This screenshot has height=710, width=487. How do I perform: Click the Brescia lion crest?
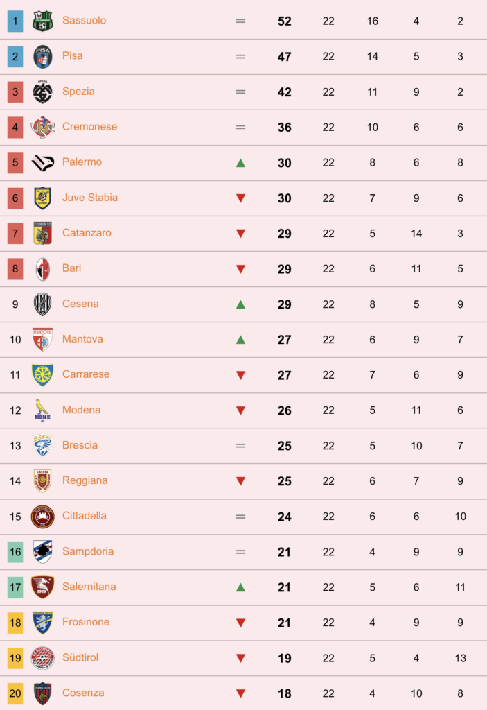42,446
